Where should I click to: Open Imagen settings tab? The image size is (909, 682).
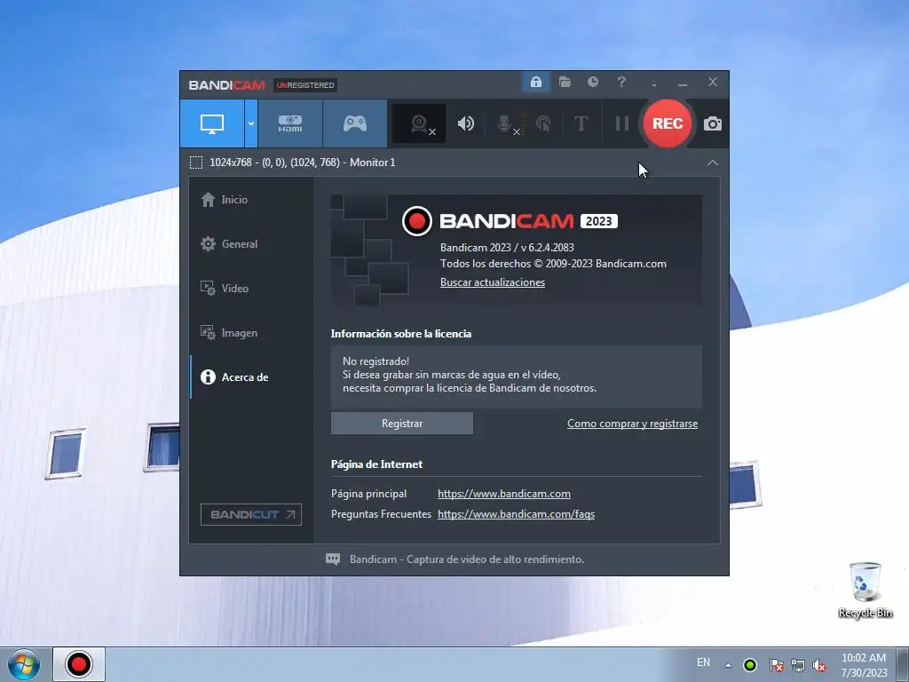point(251,333)
